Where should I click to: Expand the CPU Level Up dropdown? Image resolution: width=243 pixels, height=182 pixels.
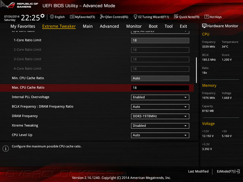(x=160, y=135)
